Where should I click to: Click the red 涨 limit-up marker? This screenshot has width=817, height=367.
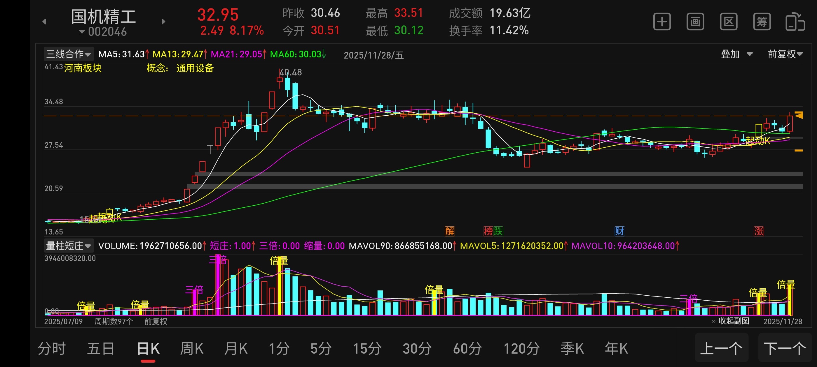pyautogui.click(x=758, y=231)
